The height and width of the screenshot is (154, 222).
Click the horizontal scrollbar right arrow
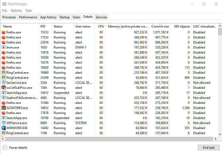pyautogui.click(x=216, y=139)
